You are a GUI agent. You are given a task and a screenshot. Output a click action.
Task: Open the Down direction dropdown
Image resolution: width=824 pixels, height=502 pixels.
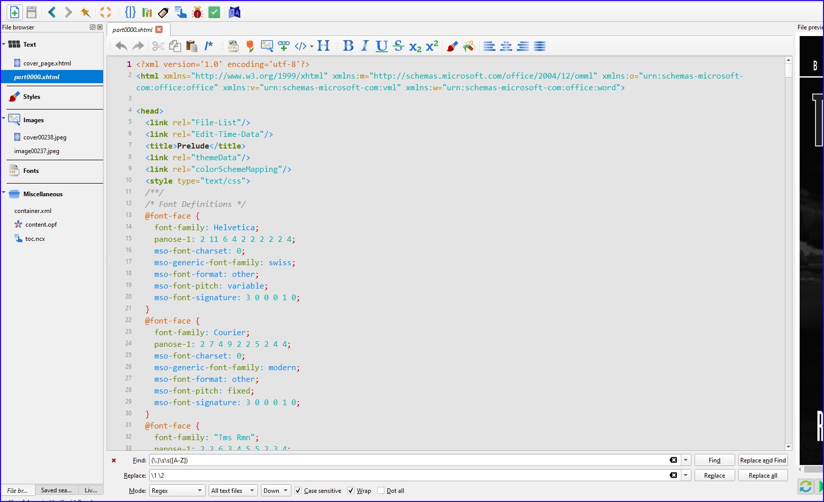(276, 491)
